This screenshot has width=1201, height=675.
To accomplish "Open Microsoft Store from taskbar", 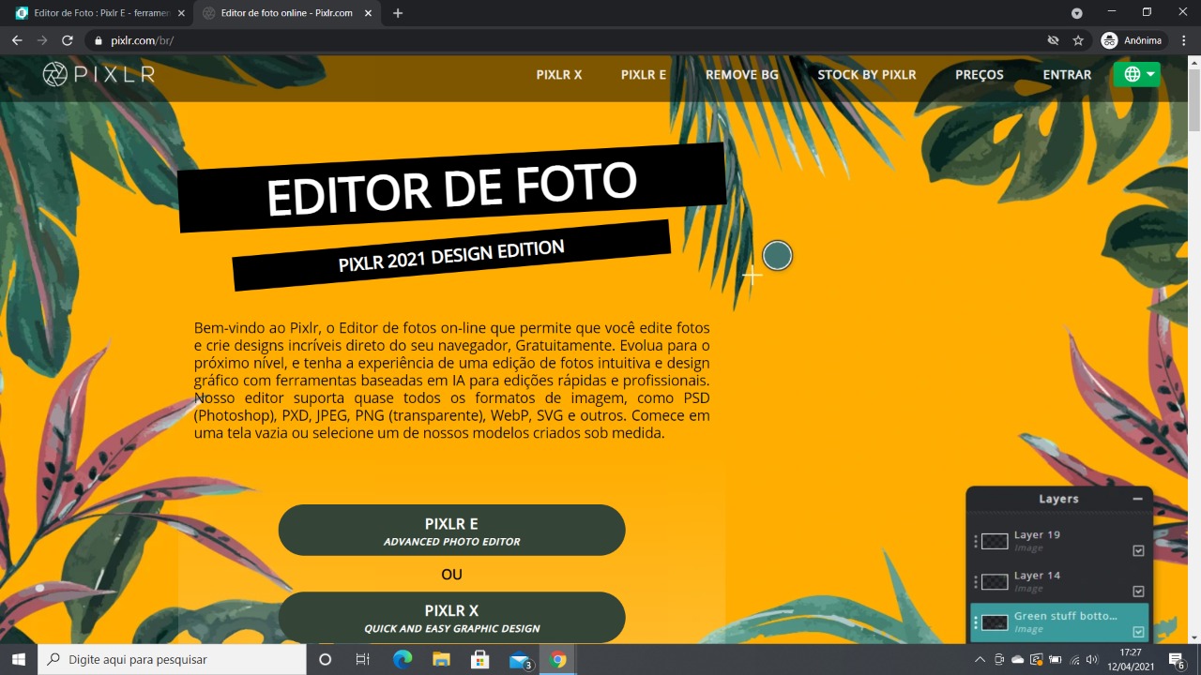I will 479,659.
